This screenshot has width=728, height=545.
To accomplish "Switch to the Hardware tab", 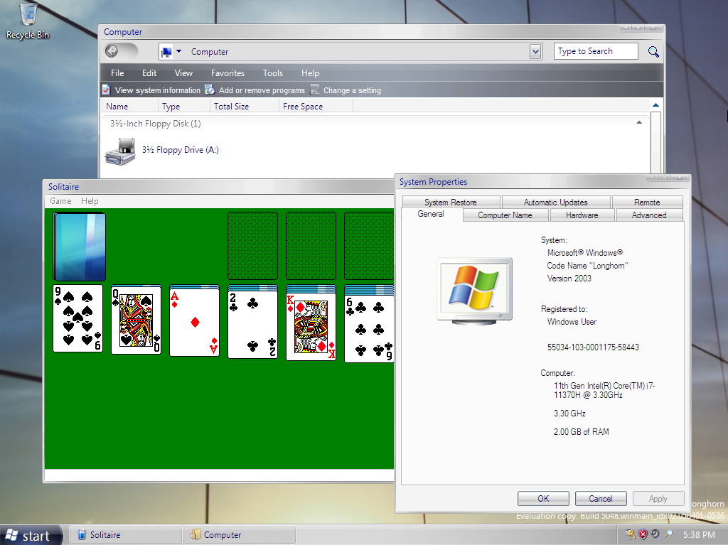I will click(582, 215).
